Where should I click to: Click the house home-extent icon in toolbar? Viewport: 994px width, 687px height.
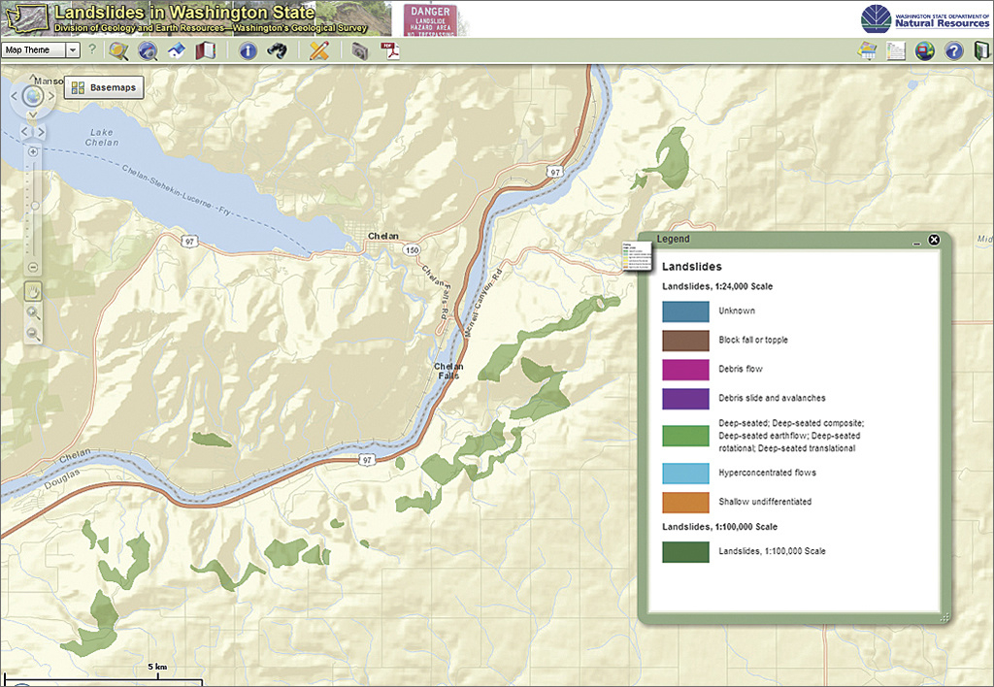(x=177, y=51)
